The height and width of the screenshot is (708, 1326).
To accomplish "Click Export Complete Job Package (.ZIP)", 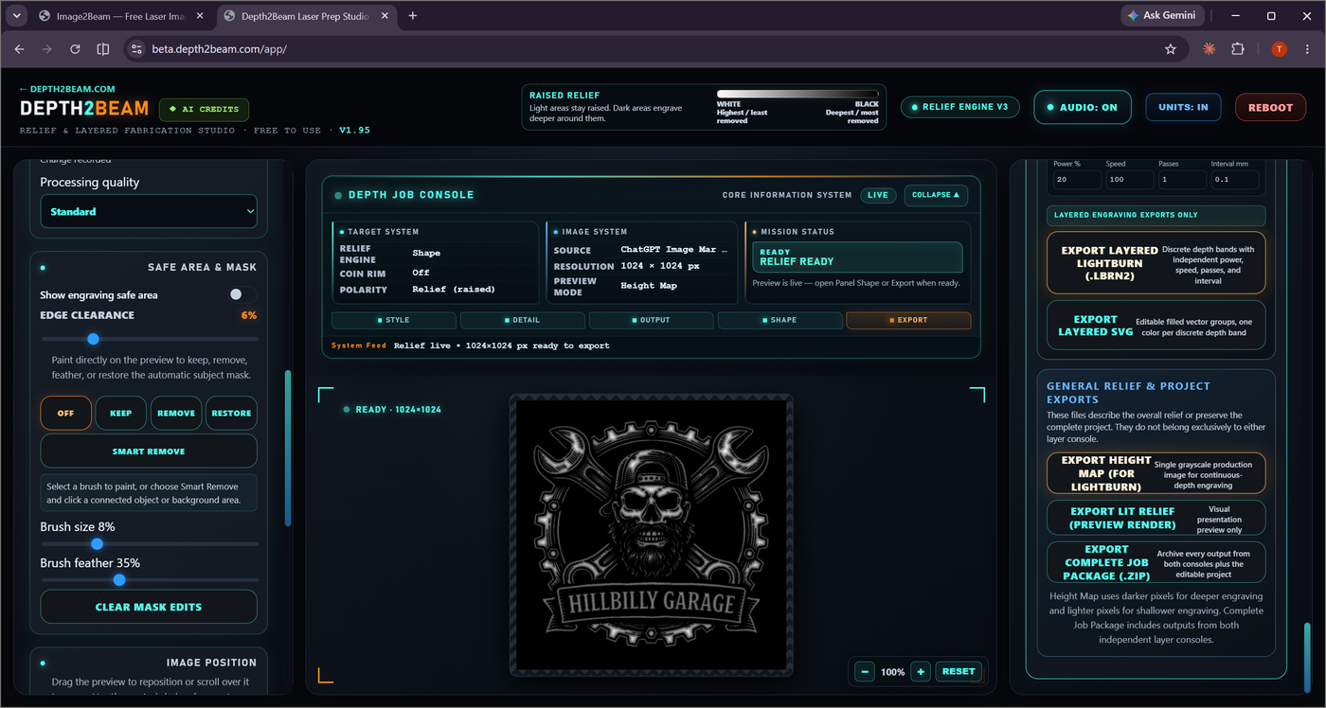I will pos(1156,562).
